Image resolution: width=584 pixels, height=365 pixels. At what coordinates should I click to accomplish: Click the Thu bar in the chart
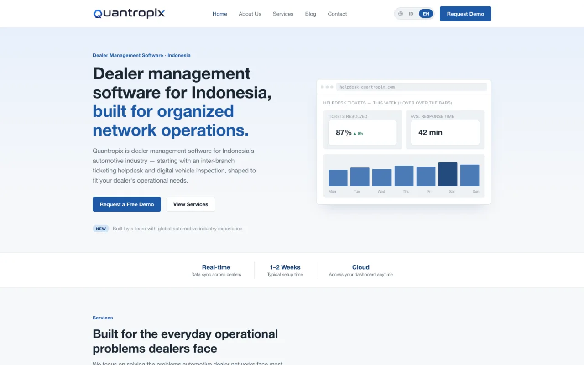[404, 176]
